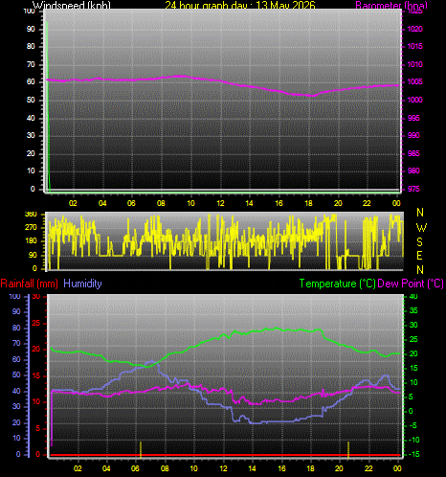Click "25" on the red rainfall axis

(36, 323)
